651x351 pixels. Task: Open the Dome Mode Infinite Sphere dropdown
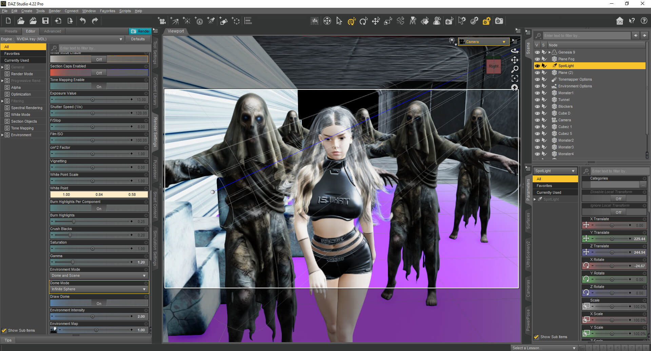[x=99, y=289]
